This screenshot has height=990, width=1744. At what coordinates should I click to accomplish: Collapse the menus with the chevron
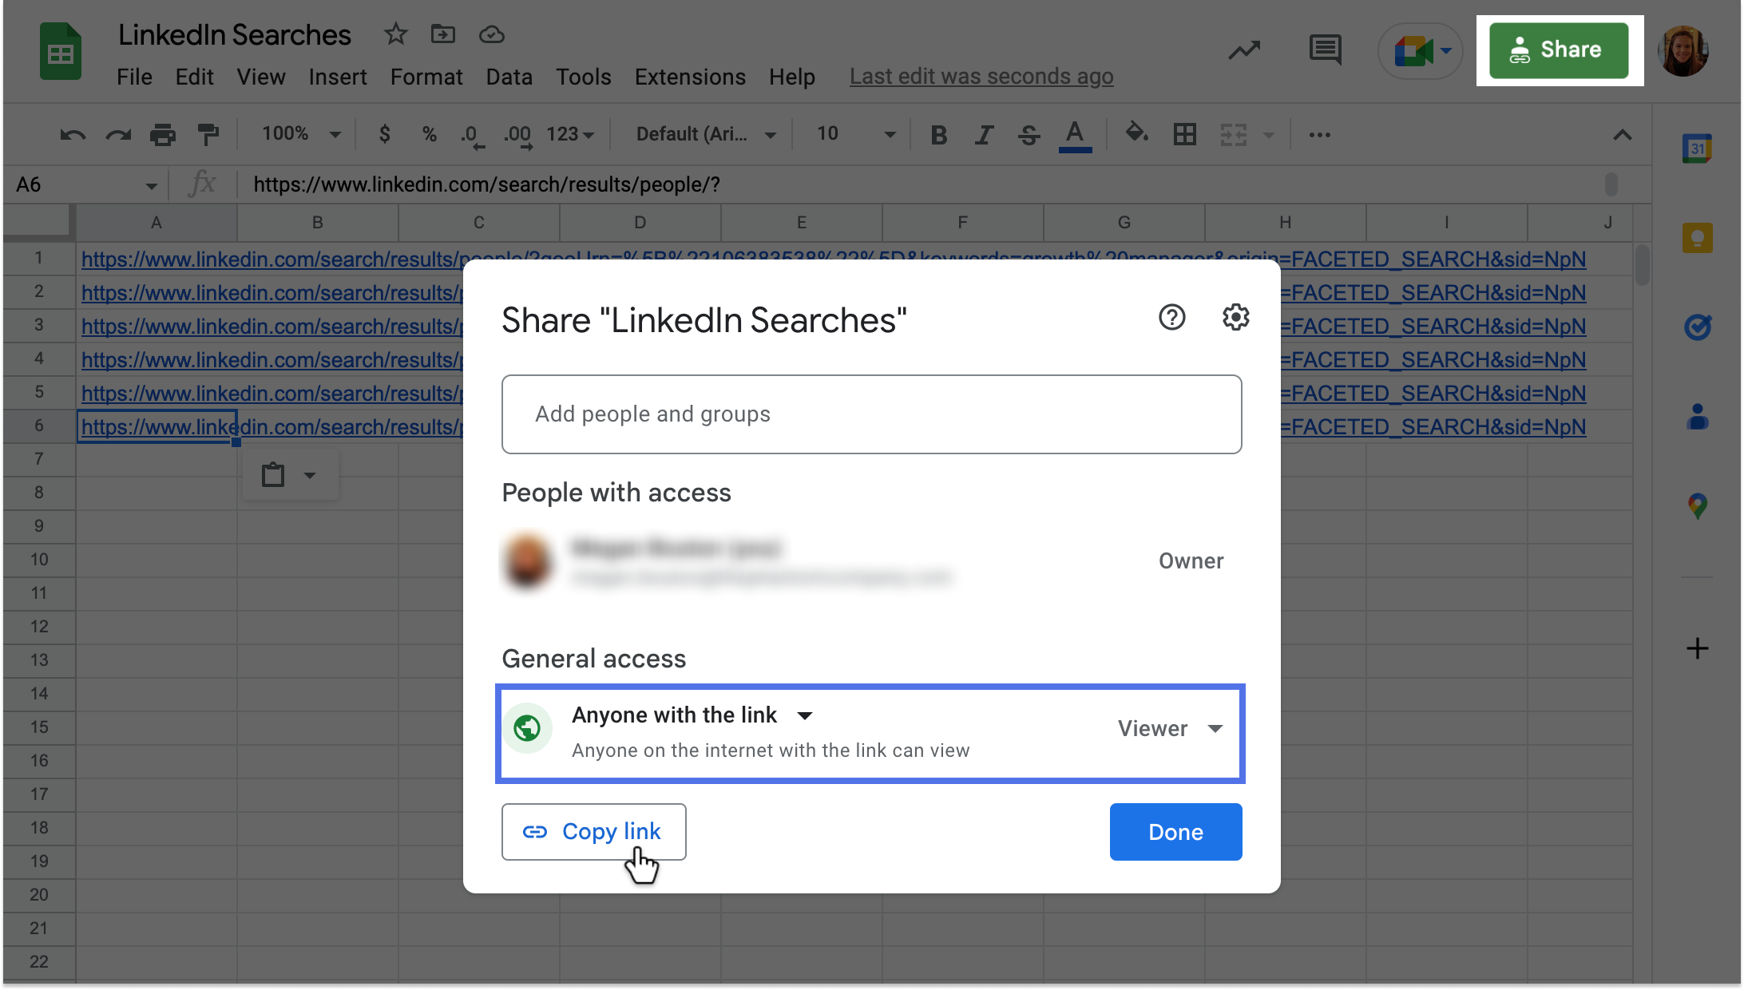1622,135
